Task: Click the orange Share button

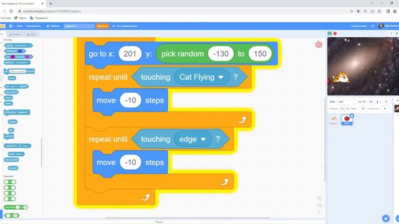Action: [102, 26]
